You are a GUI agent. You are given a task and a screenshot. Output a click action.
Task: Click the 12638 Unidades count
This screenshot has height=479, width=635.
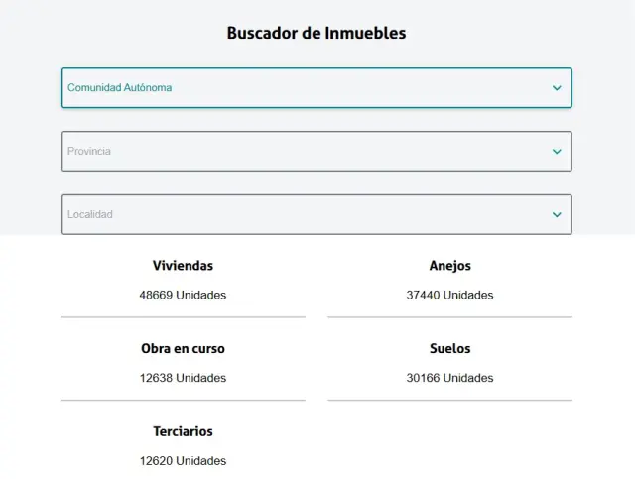[x=183, y=378]
